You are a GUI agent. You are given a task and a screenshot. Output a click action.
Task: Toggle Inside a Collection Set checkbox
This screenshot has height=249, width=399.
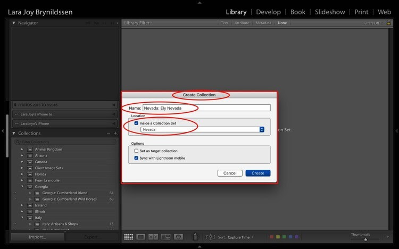[136, 123]
